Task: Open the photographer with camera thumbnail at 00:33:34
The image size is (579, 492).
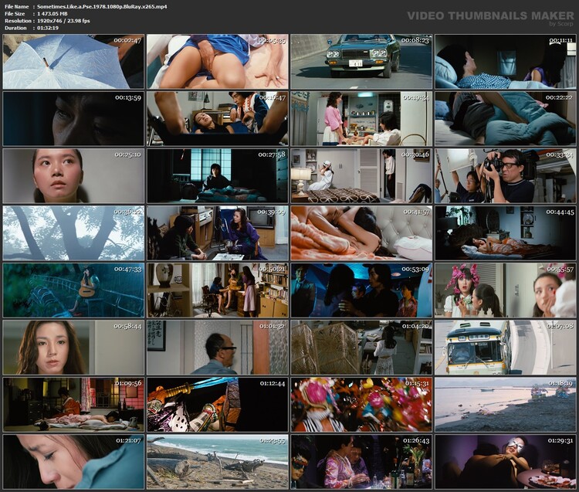Action: click(506, 175)
